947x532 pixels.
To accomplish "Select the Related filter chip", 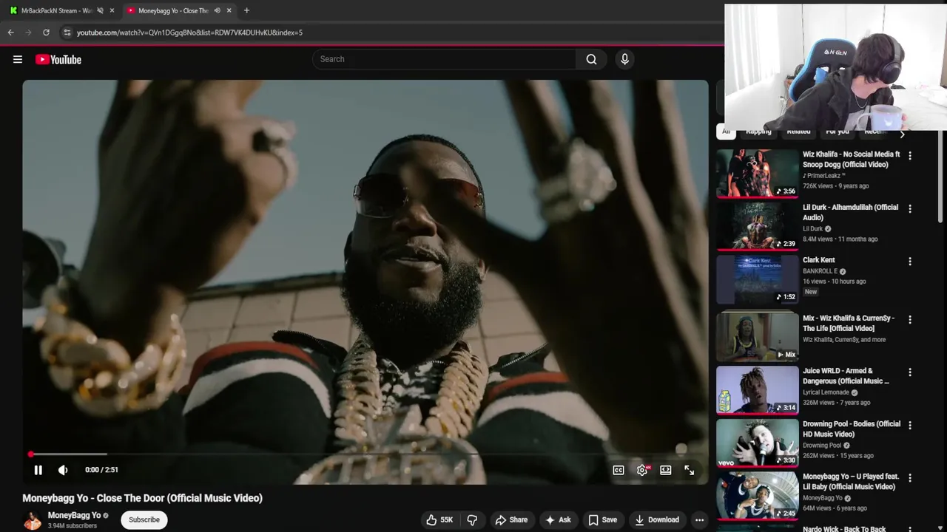I will 798,132.
